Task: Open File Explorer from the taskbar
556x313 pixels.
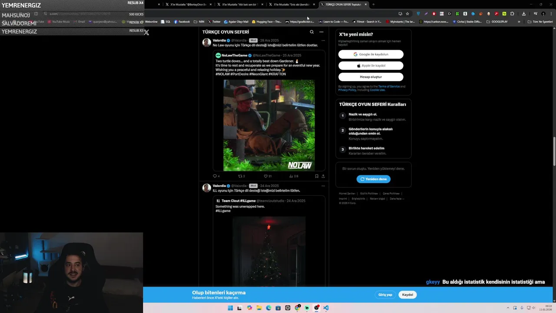Action: point(259,308)
